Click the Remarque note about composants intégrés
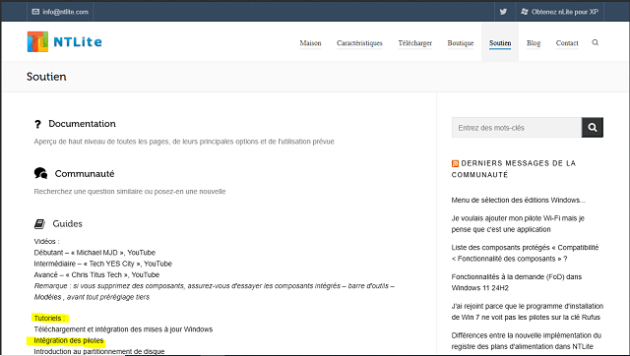The height and width of the screenshot is (356, 630). point(215,291)
